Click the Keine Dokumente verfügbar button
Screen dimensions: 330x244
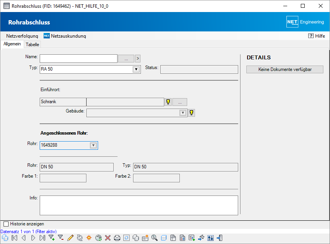(x=285, y=69)
